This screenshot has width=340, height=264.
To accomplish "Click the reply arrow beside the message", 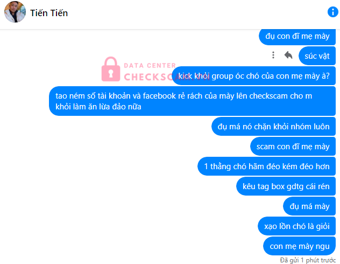I will tap(288, 55).
